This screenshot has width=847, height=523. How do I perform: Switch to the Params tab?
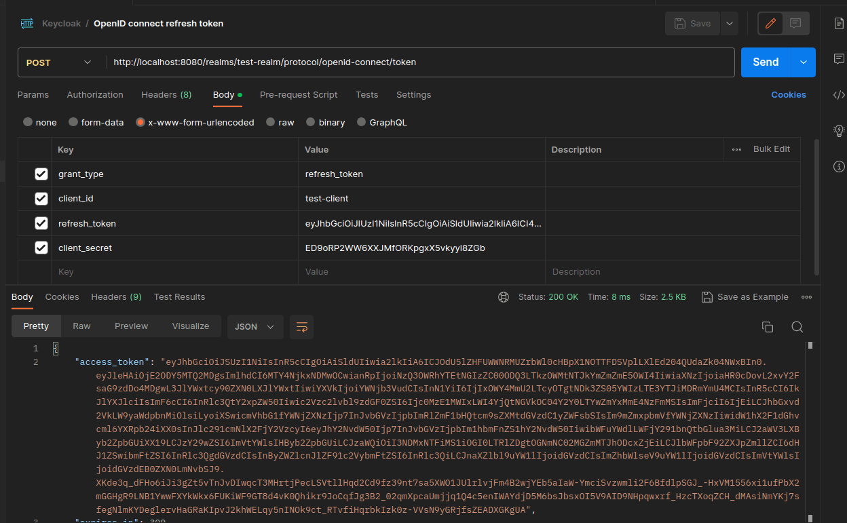coord(33,95)
